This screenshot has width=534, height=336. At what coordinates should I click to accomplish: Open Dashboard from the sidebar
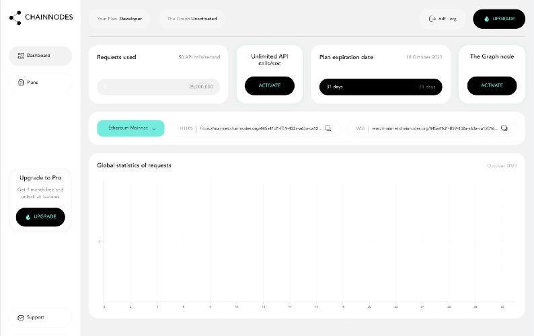(x=40, y=56)
